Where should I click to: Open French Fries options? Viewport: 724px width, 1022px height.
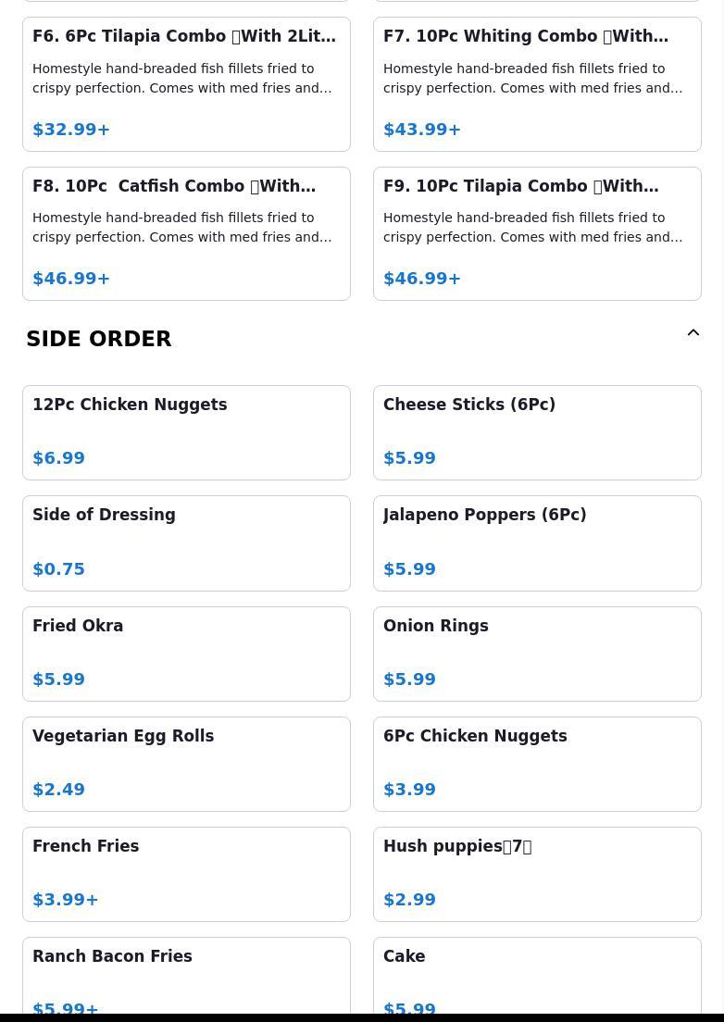[186, 874]
